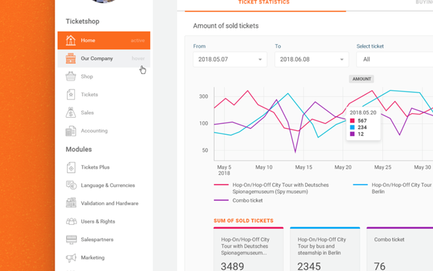Open the From date dropdown
This screenshot has height=271, width=433.
click(x=230, y=60)
